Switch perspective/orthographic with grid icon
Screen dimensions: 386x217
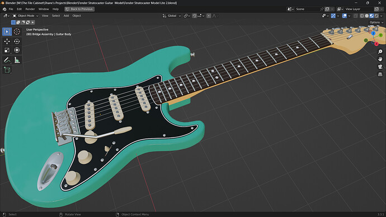[380, 74]
